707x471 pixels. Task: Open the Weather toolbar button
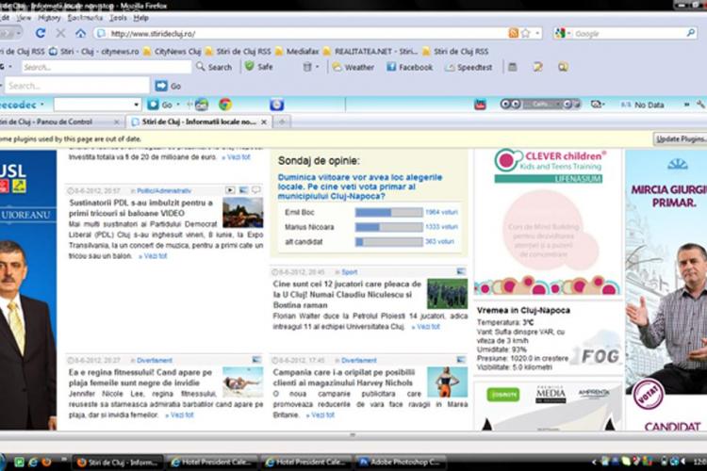point(353,67)
